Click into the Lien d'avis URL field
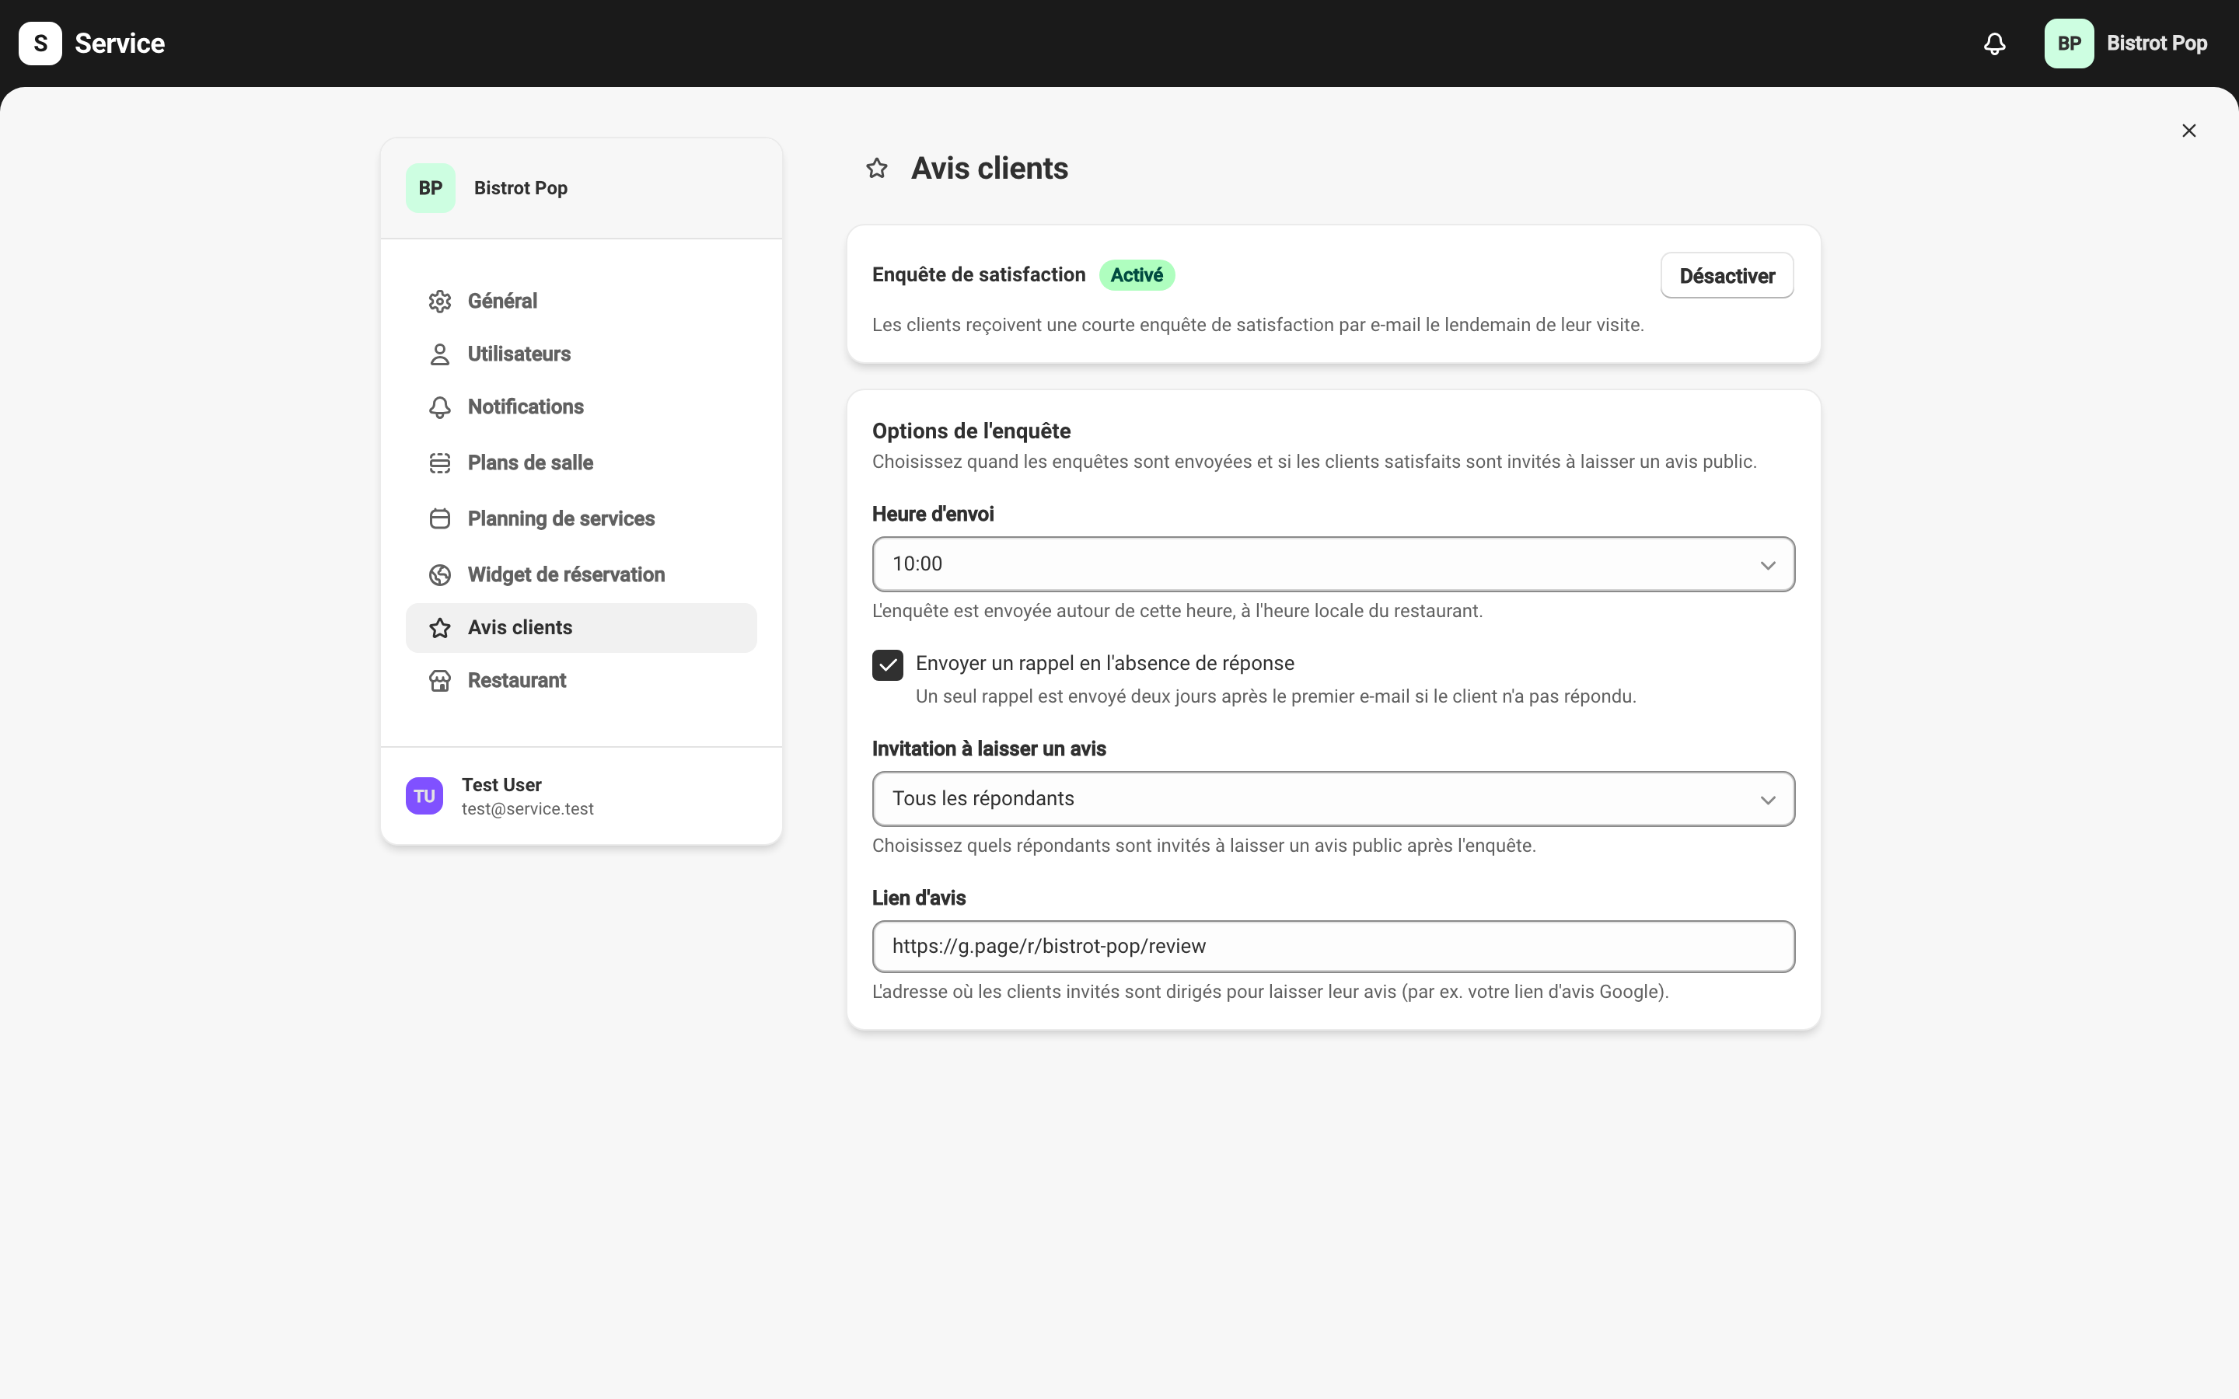This screenshot has height=1399, width=2239. pyautogui.click(x=1333, y=947)
